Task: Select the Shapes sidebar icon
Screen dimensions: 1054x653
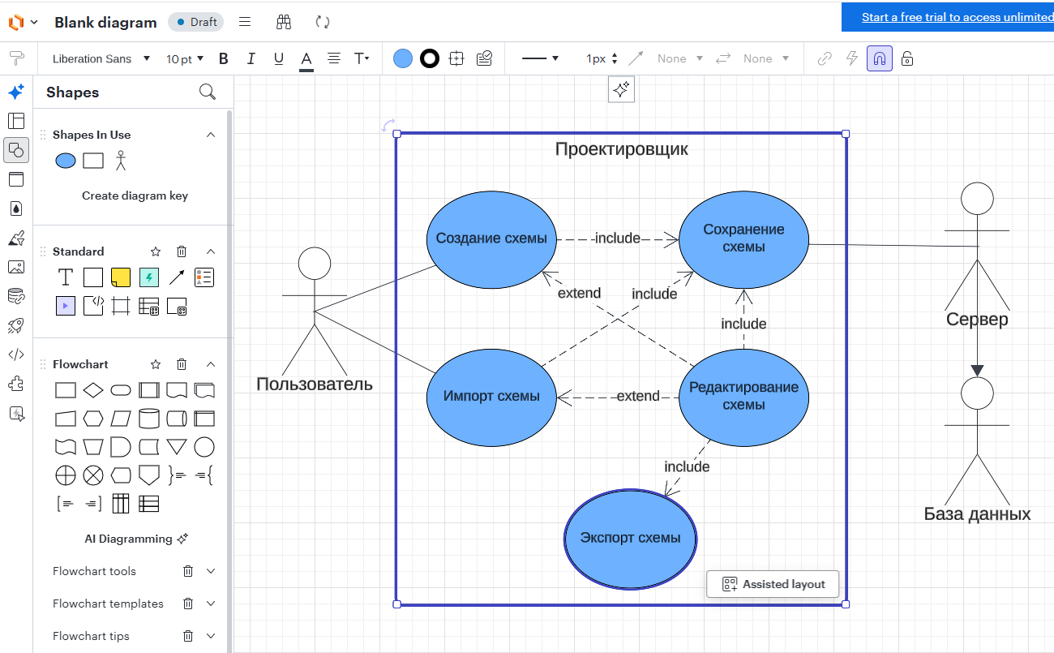Action: pyautogui.click(x=16, y=150)
